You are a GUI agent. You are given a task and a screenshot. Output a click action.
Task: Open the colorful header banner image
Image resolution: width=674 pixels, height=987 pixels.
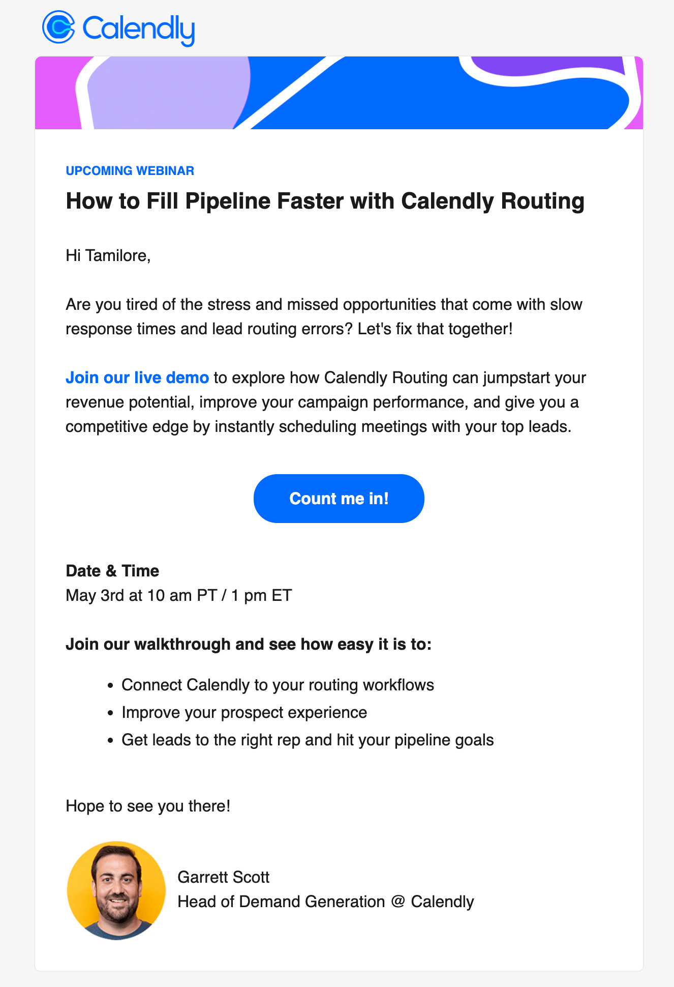pos(339,93)
